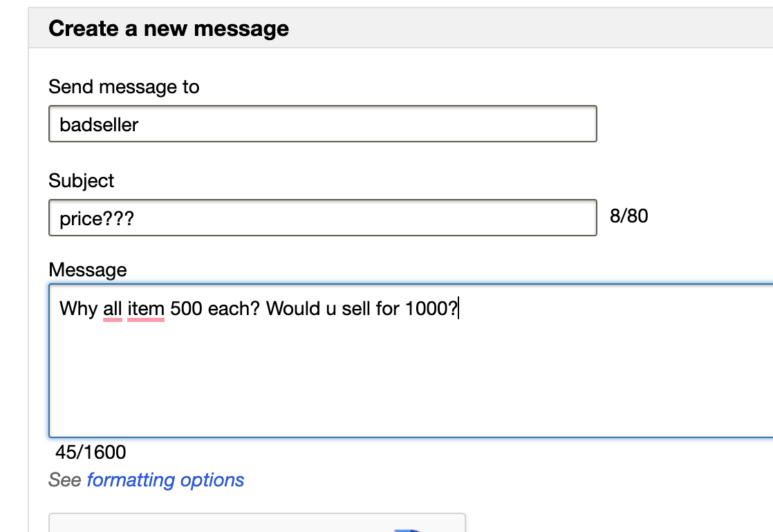Click the "Create a new message" heading
Screen dimensions: 773x532
169,29
